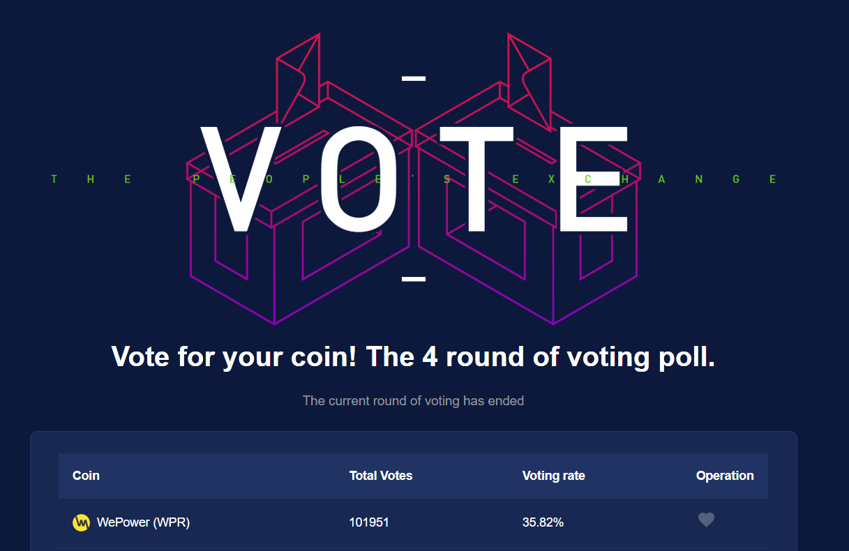Click the Operation column header
This screenshot has height=551, width=849.
pos(725,476)
